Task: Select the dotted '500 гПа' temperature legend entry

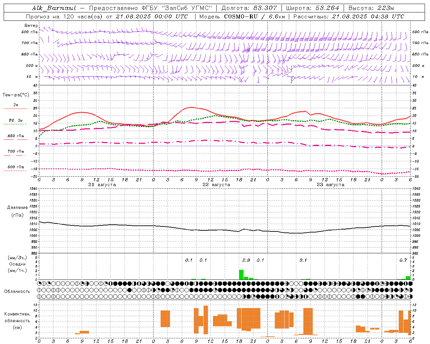Action: coord(15,168)
